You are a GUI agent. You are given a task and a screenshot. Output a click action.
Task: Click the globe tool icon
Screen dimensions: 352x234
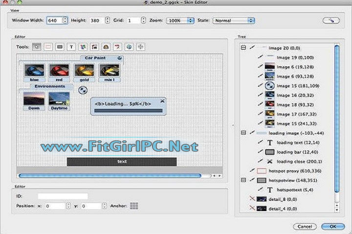coord(129,47)
